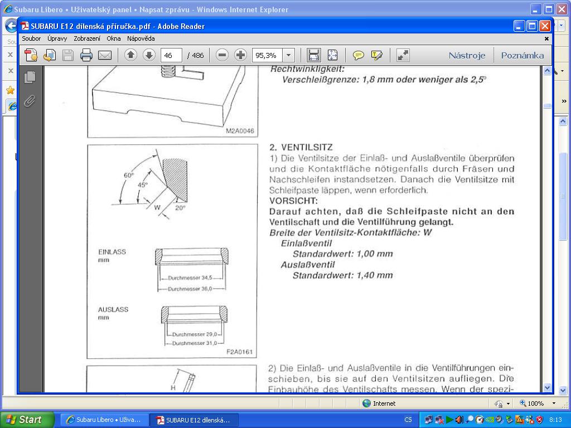Image resolution: width=571 pixels, height=428 pixels.
Task: Toggle fit one full page view
Action: 332,55
